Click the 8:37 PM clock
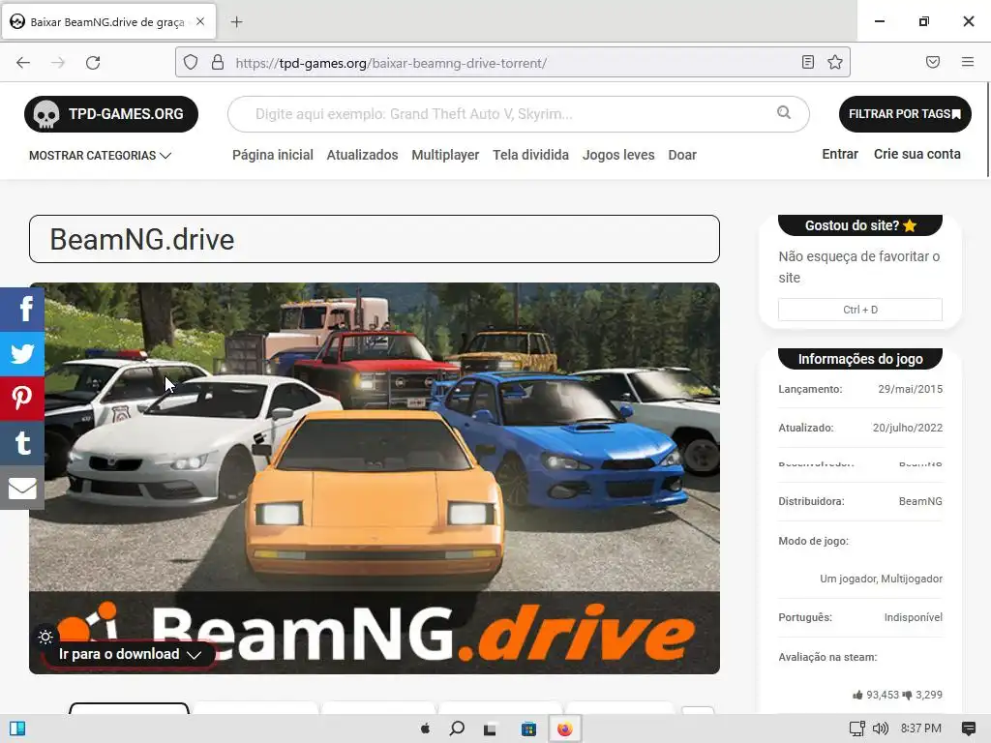Image resolution: width=991 pixels, height=743 pixels. 921,728
